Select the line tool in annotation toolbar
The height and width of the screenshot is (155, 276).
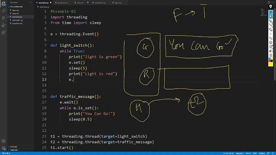tap(271, 25)
